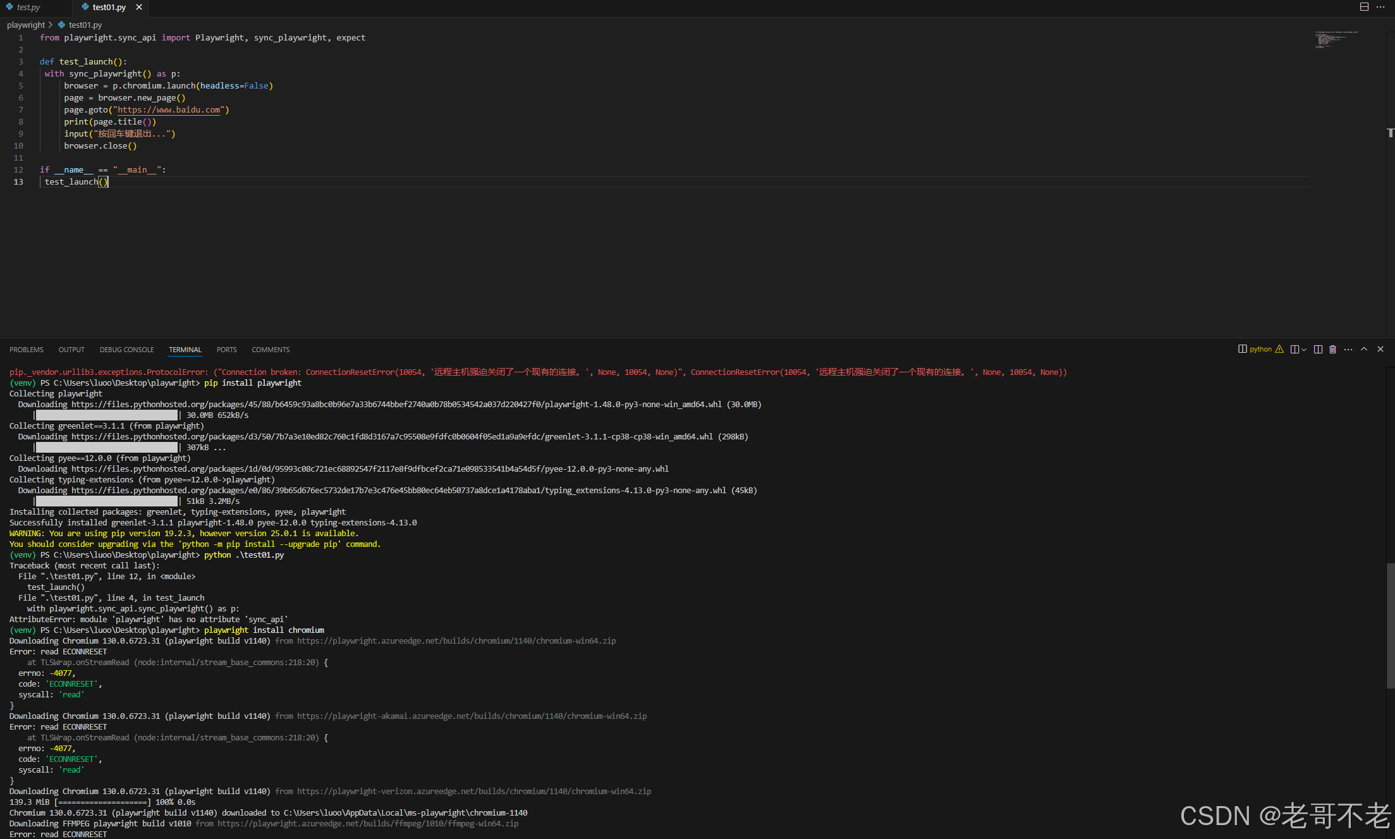Open terminal panel more actions ellipsis
Image resolution: width=1395 pixels, height=839 pixels.
(x=1348, y=349)
